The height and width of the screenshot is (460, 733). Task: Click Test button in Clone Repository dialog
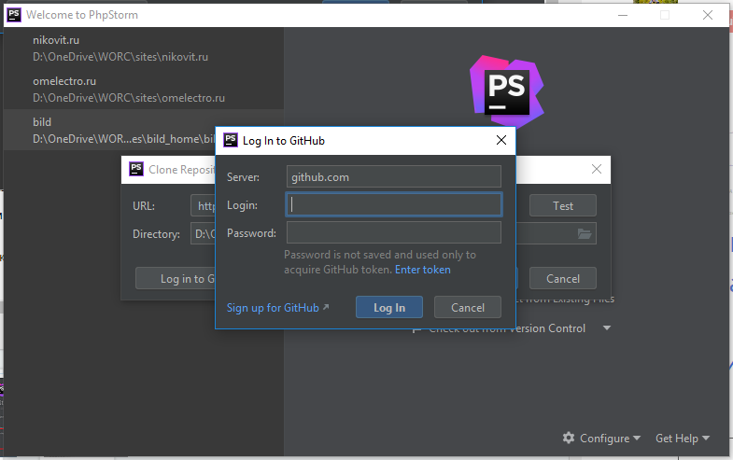(x=563, y=205)
